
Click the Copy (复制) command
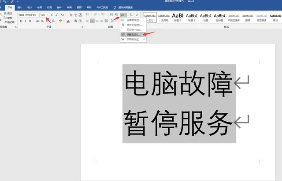[x=8, y=18]
